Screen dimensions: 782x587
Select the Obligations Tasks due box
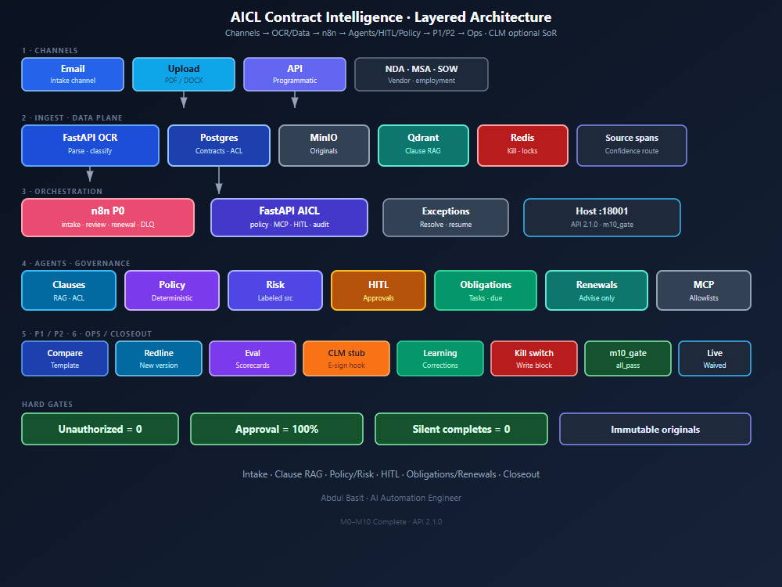pos(486,290)
